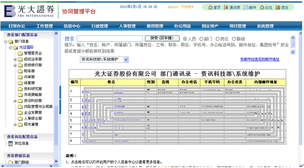Open the 固定资产 menu
This screenshot has height=168, width=304.
point(210,26)
